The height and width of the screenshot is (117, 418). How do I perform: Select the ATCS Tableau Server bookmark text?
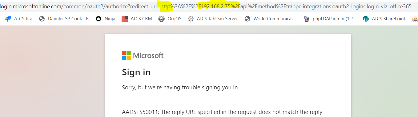[217, 19]
